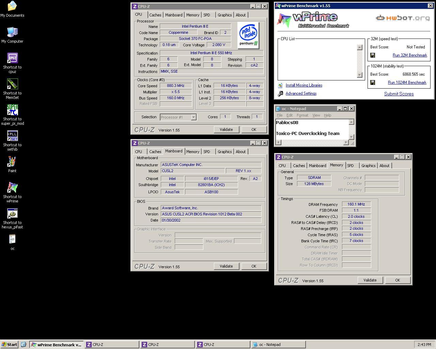The height and width of the screenshot is (349, 436).
Task: Open Edit menu in Notepad
Action: pos(290,115)
